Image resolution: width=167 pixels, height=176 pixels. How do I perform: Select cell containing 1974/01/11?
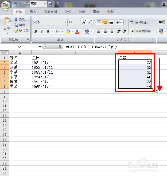[x=75, y=77]
